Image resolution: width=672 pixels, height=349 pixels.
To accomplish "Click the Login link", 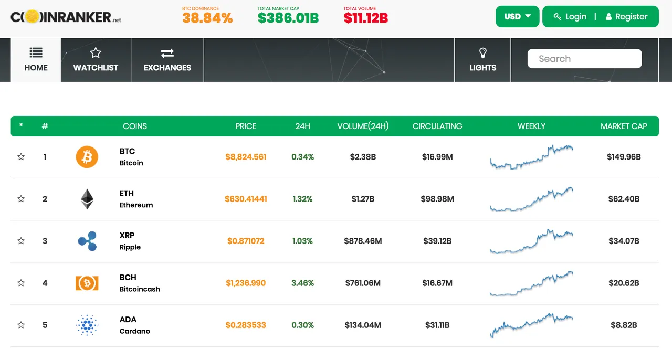I will [570, 17].
